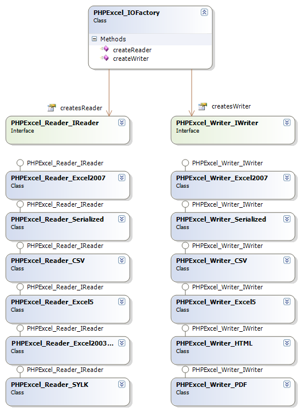Click the createWriter method icon

tap(104, 57)
